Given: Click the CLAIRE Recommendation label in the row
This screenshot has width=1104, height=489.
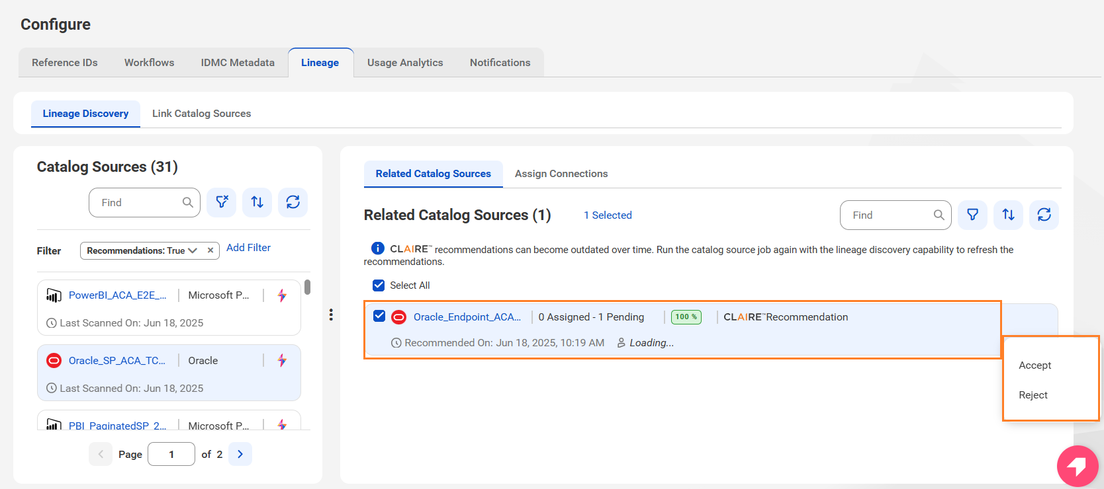Looking at the screenshot, I should (x=786, y=317).
